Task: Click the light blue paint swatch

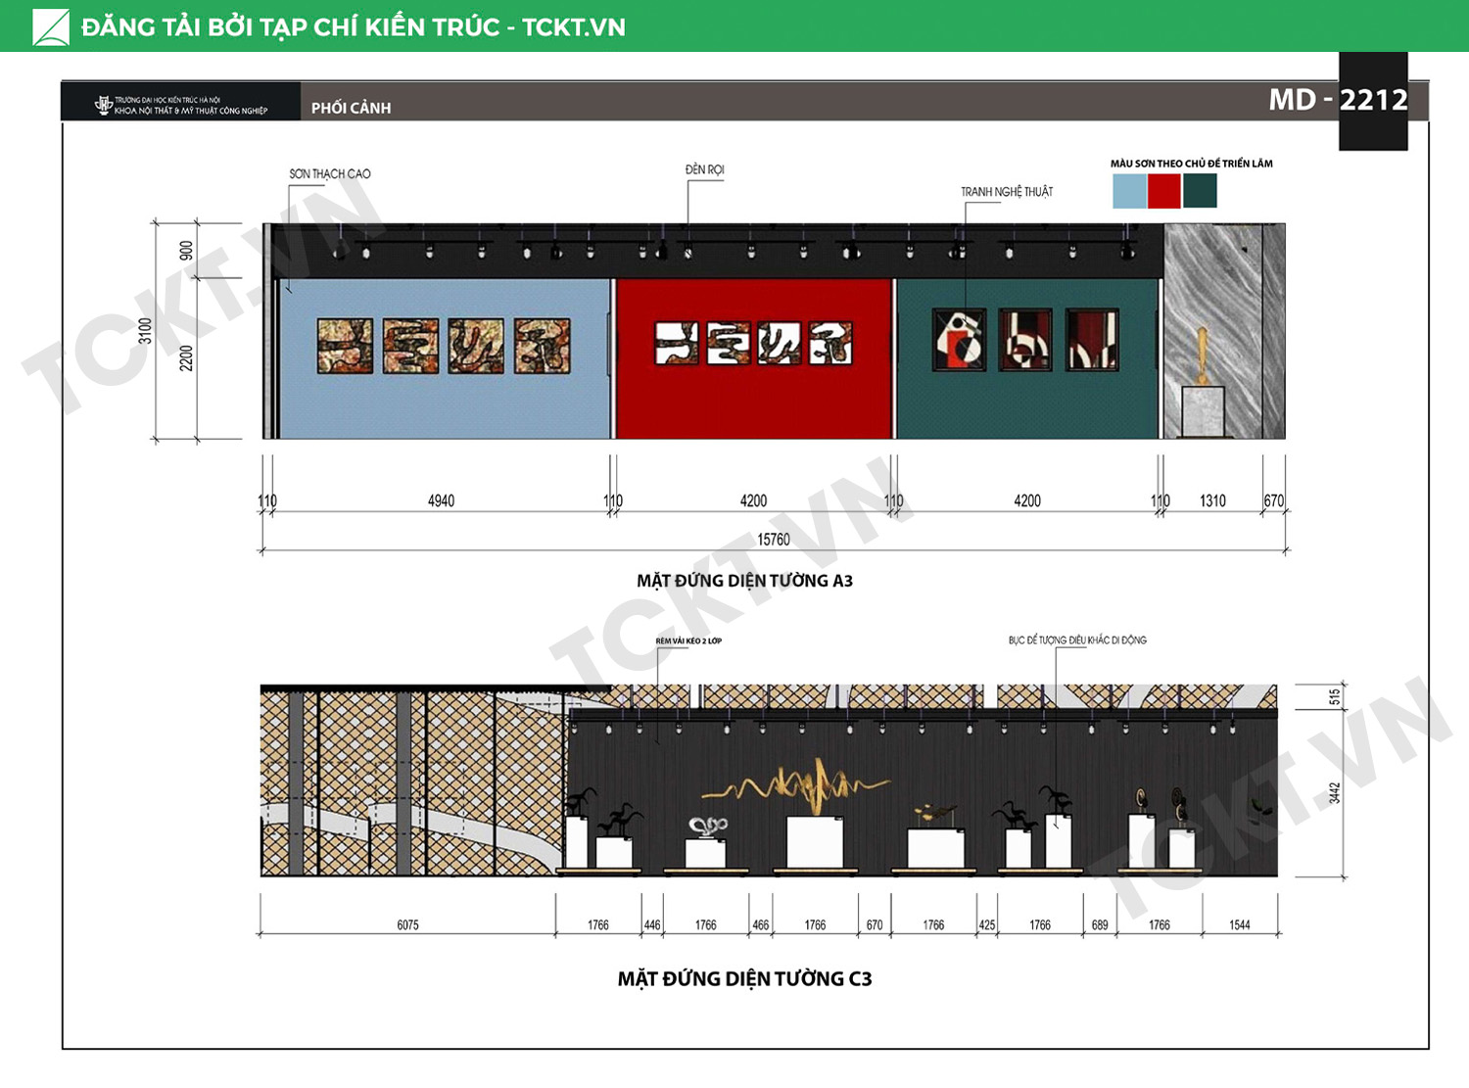Action: click(1129, 191)
